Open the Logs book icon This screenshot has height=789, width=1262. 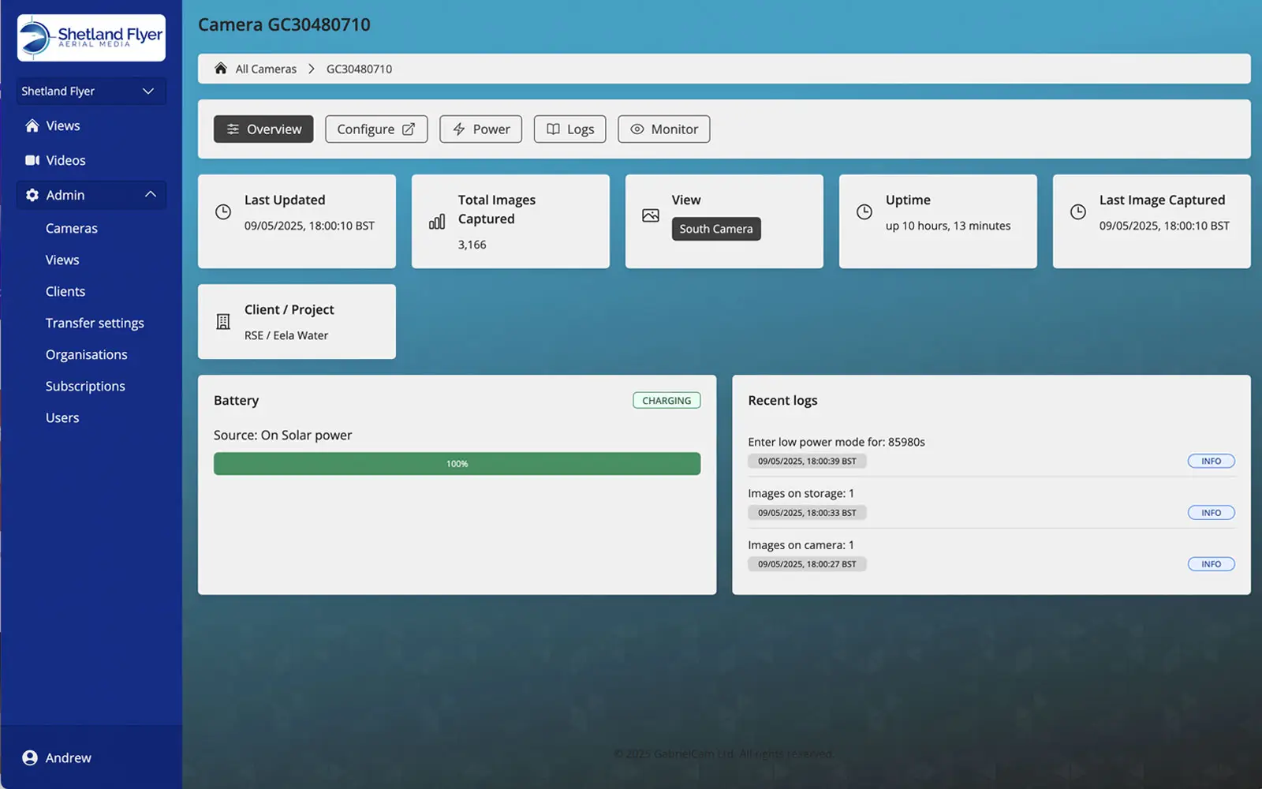click(553, 129)
